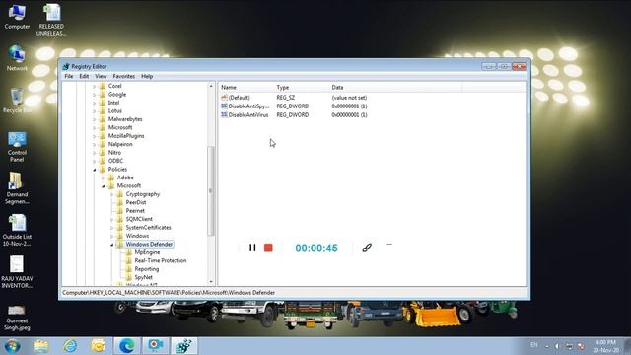631x355 pixels.
Task: Open Windows Explorer from the taskbar
Action: click(41, 346)
